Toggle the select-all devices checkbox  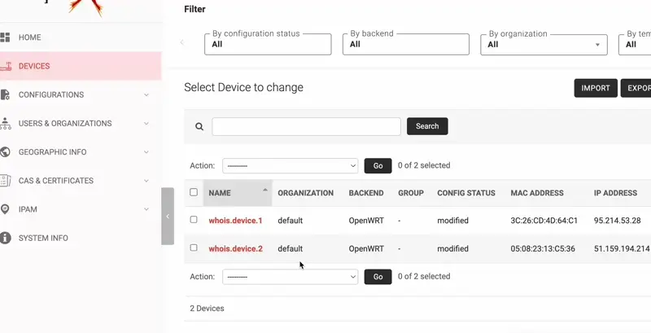pos(194,192)
